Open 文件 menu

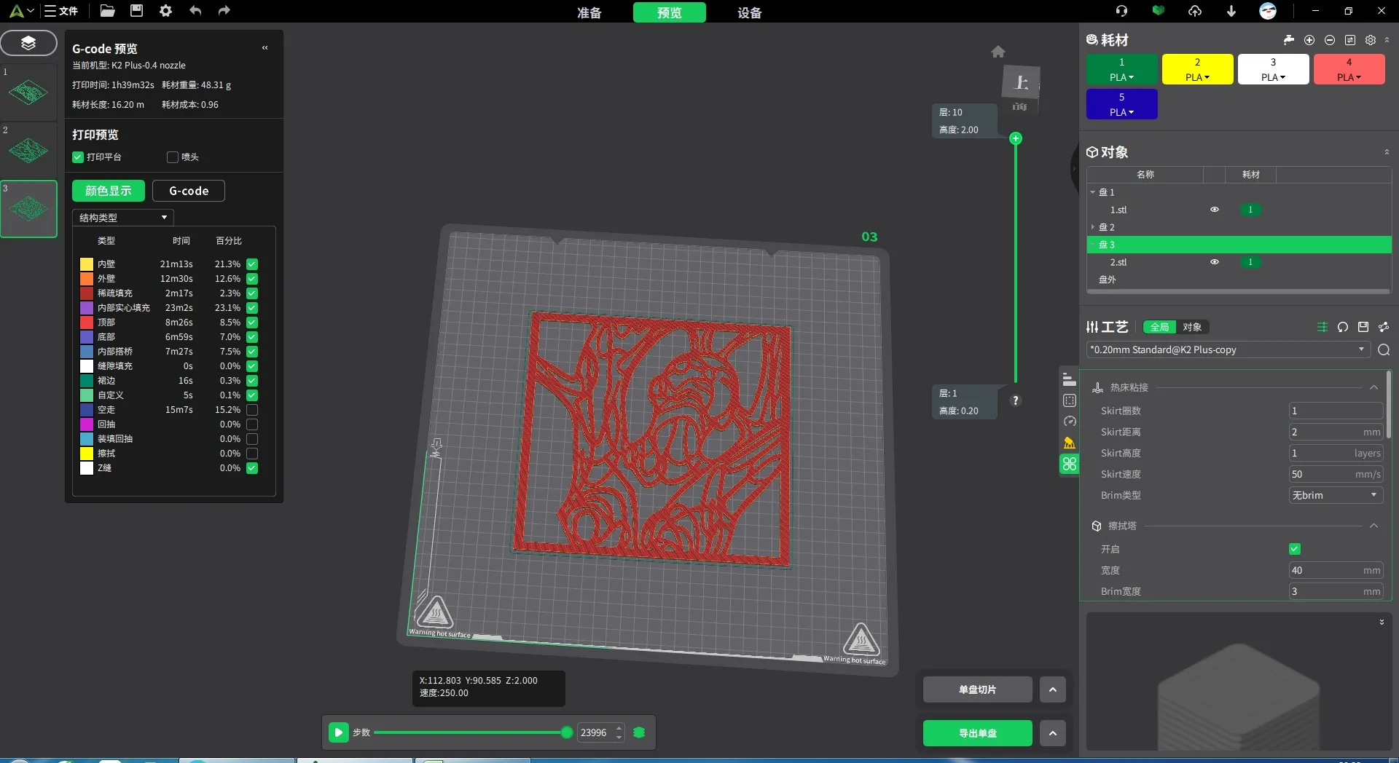pos(61,11)
